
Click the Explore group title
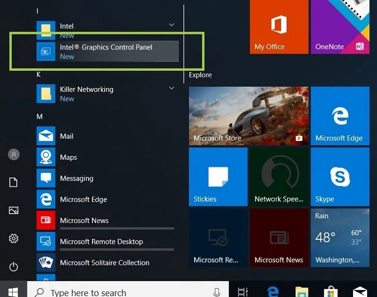[200, 75]
